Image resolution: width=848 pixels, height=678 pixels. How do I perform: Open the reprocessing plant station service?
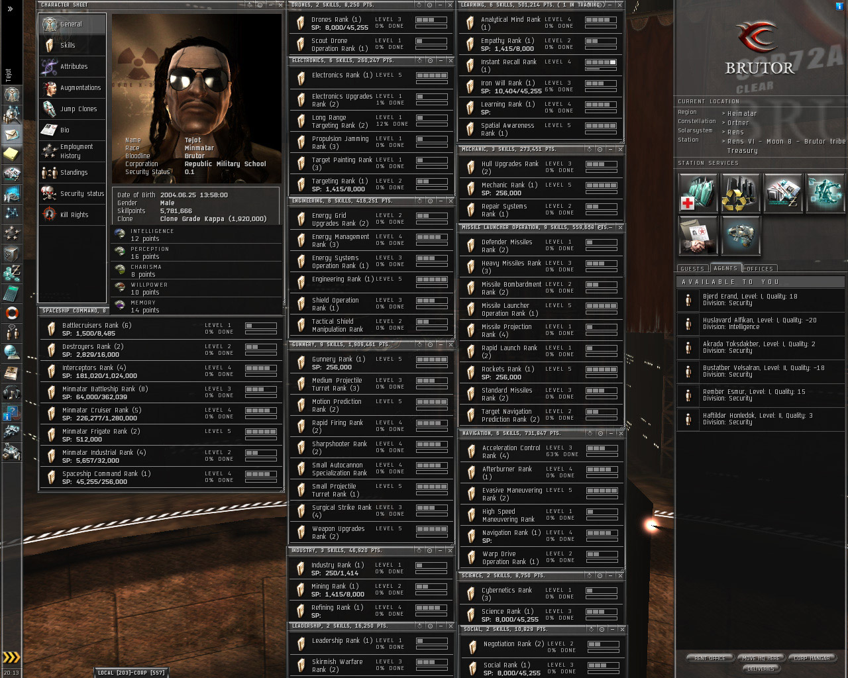click(740, 193)
